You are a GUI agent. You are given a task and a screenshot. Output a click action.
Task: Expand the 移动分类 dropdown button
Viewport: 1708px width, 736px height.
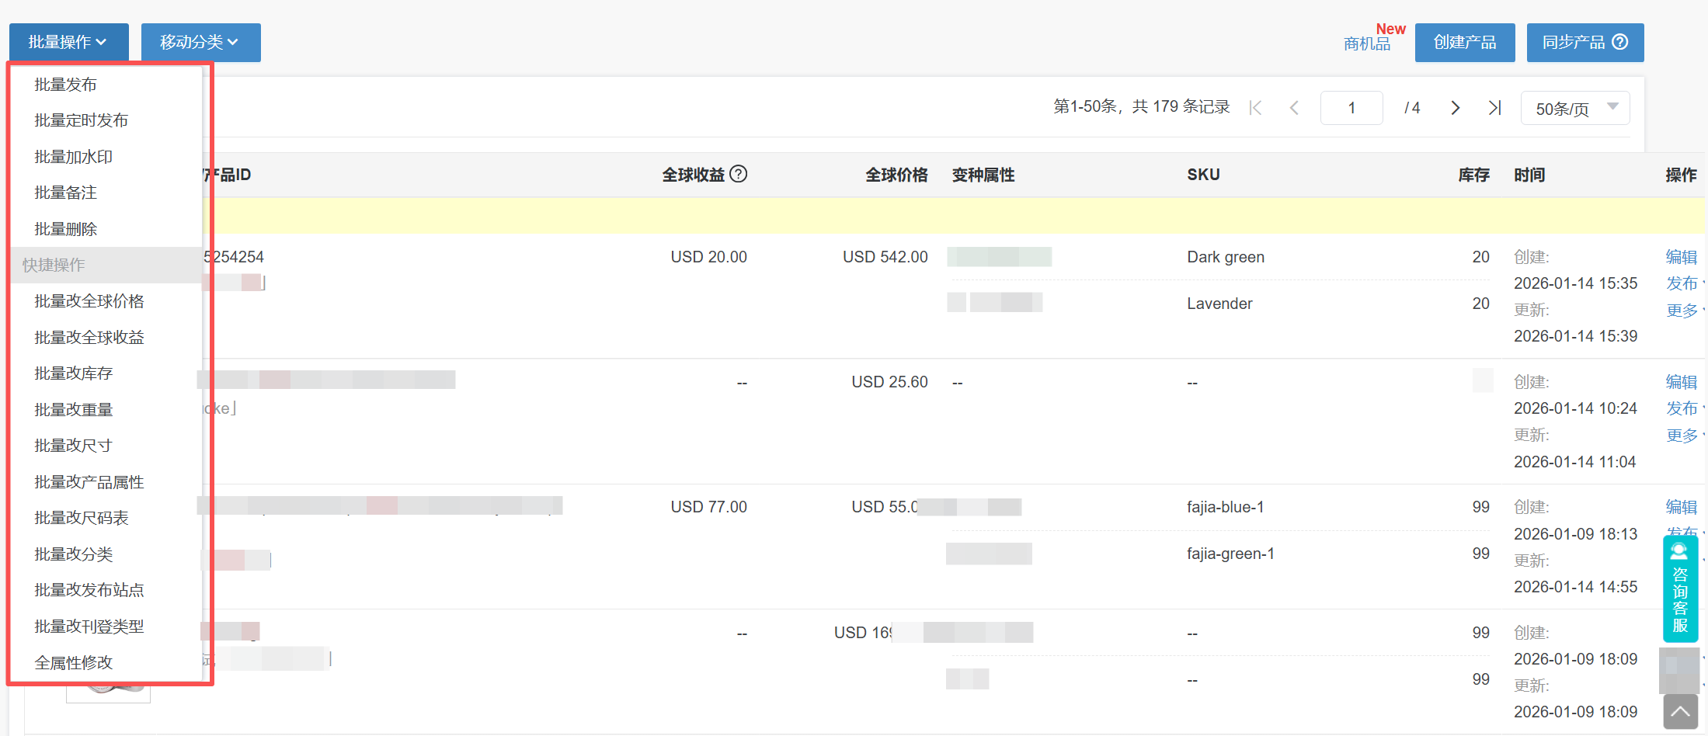point(200,42)
